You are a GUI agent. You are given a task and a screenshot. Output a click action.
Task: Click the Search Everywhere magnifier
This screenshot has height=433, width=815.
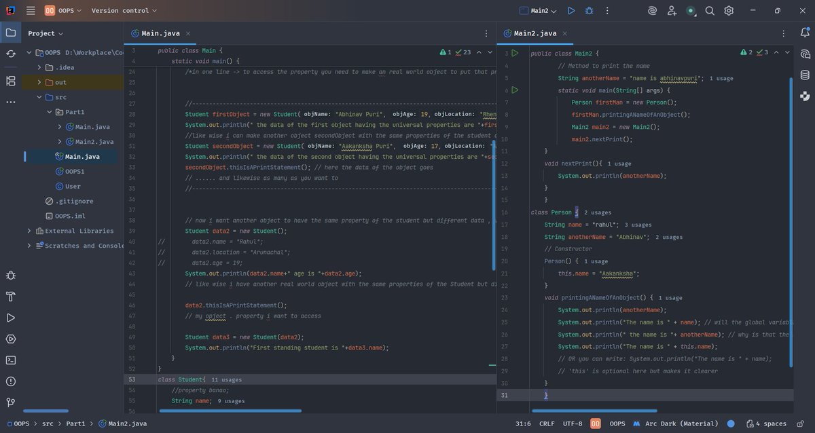coord(710,11)
